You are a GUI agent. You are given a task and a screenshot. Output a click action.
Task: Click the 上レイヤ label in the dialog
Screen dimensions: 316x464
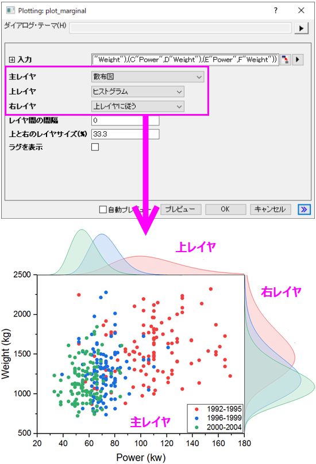click(22, 92)
